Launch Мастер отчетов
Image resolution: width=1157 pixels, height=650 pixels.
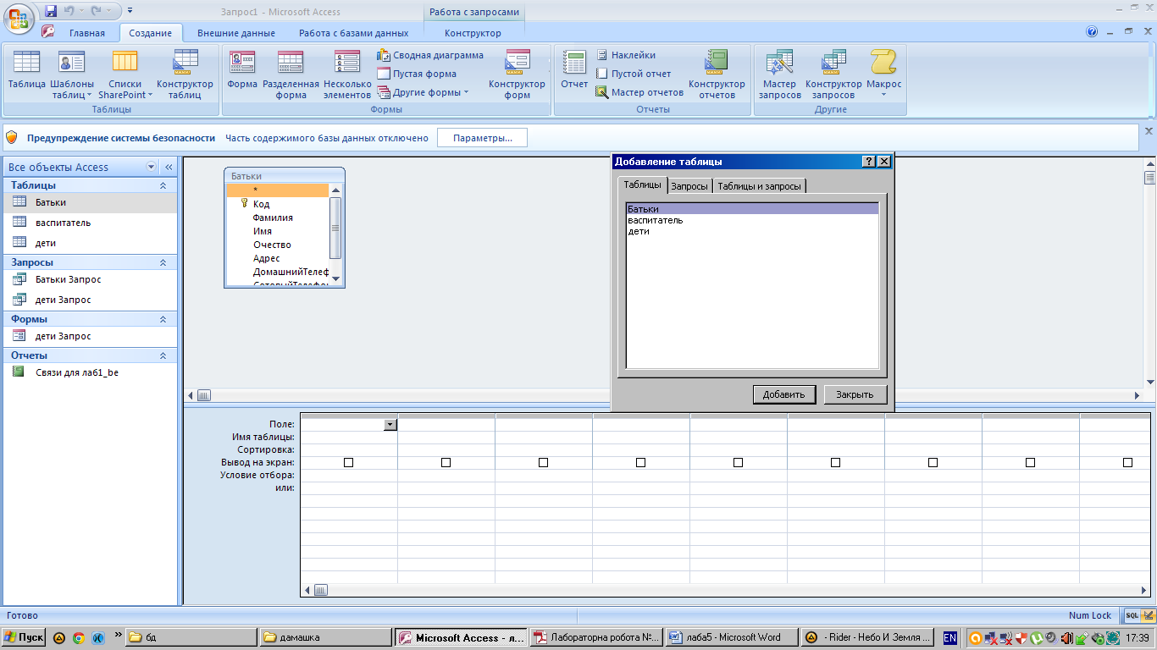[x=639, y=92]
